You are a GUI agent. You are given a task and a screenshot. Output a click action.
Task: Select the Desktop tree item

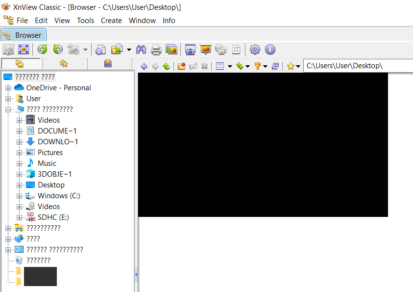[51, 185]
